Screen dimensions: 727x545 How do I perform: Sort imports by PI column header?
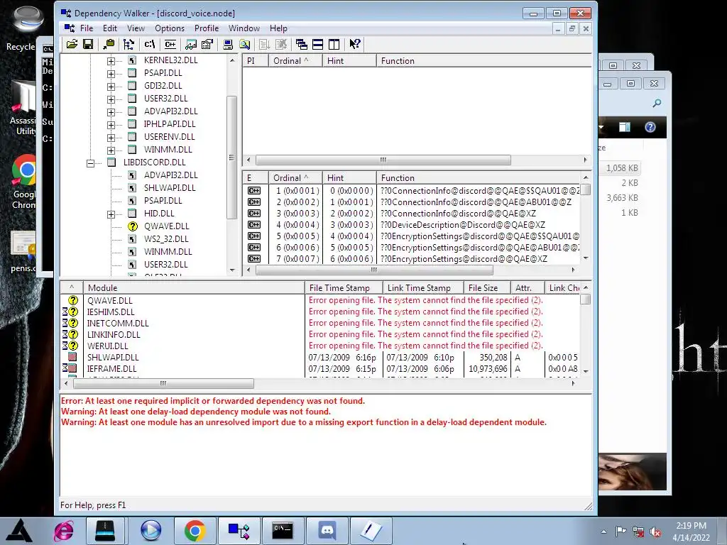click(256, 61)
